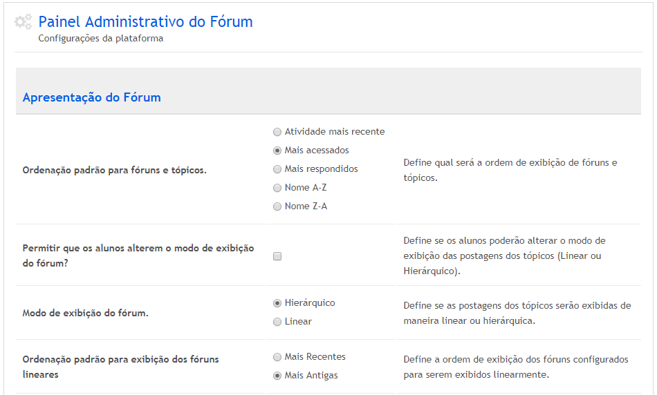Click the 'Modo de exibição do fórum' label
Screen dimensions: 657x395
pos(86,313)
